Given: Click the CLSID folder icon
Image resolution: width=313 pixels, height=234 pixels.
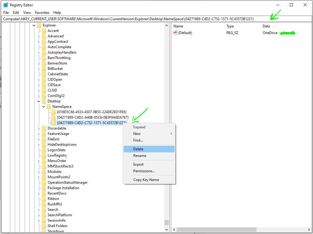Looking at the screenshot, I should (43, 90).
